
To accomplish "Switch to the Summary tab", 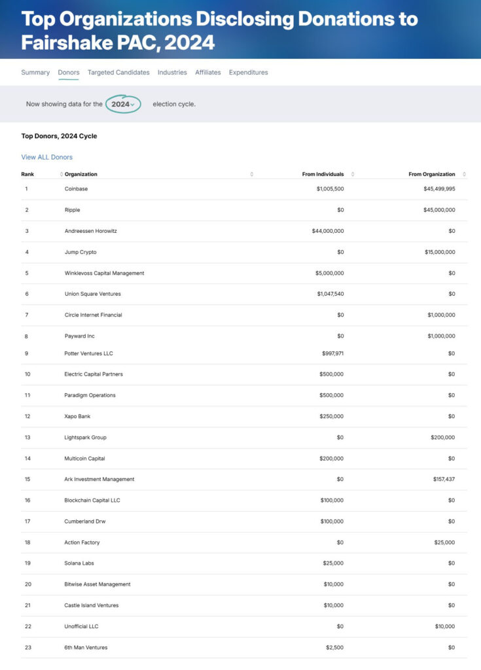I will coord(35,73).
